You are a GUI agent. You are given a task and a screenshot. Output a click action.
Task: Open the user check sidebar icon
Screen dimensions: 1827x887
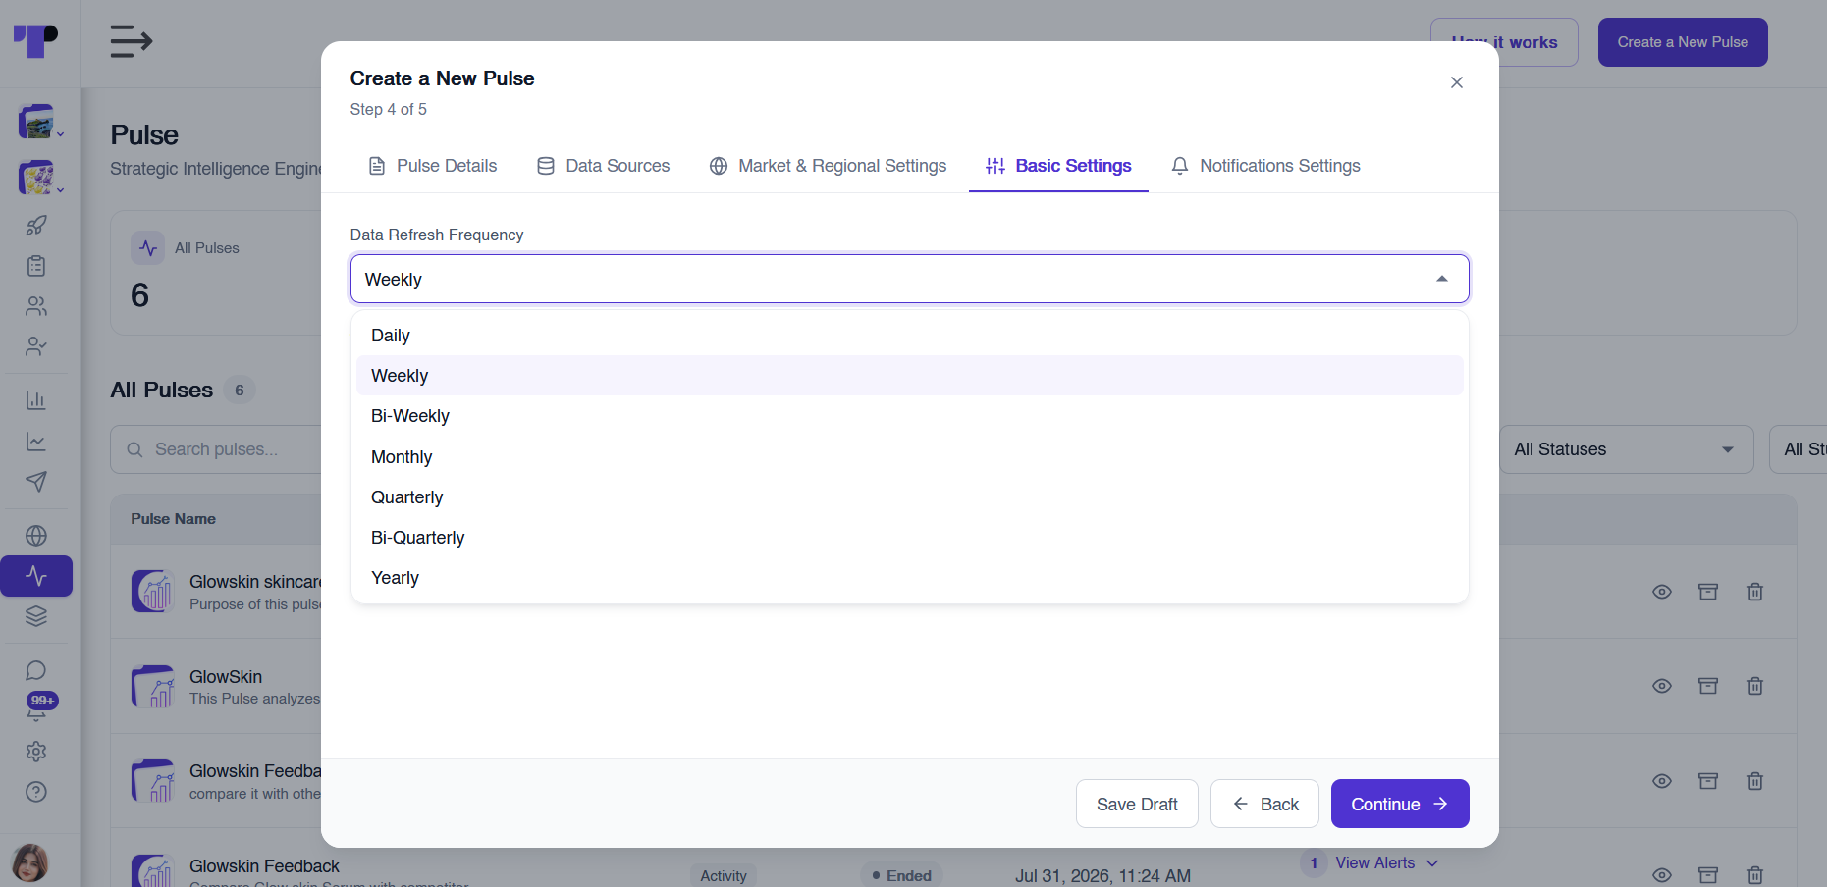tap(36, 346)
